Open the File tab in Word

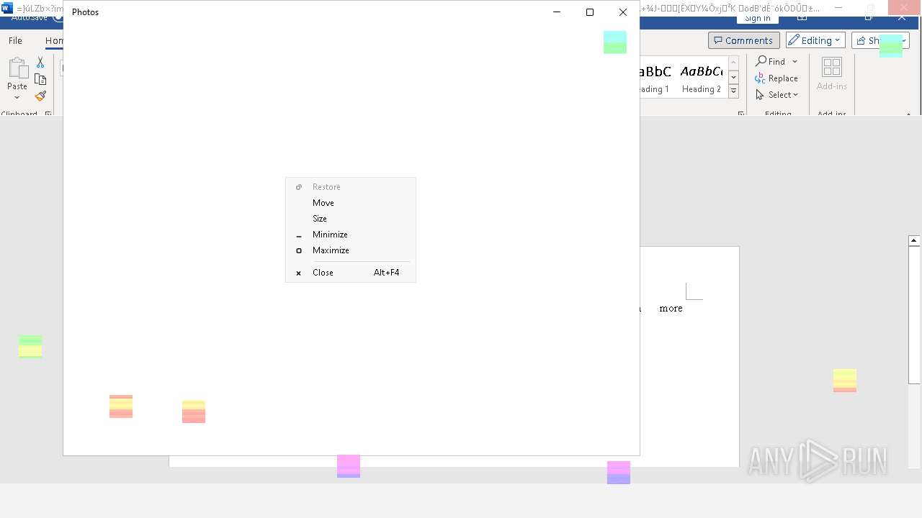click(x=15, y=41)
